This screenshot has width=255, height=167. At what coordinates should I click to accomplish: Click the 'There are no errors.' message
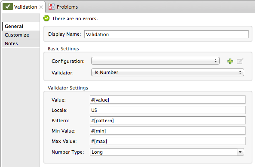click(x=75, y=19)
